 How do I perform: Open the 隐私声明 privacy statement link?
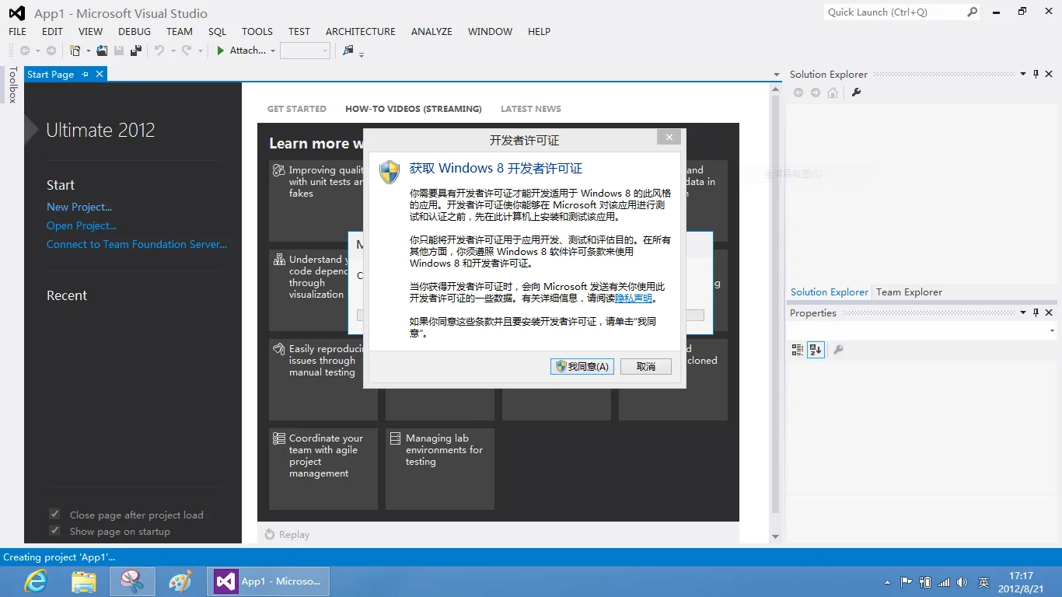tap(634, 298)
